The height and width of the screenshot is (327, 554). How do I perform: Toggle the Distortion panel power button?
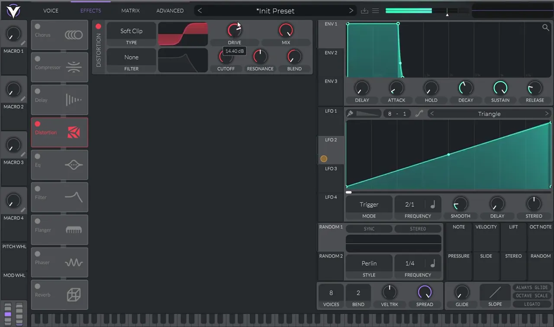coord(98,26)
